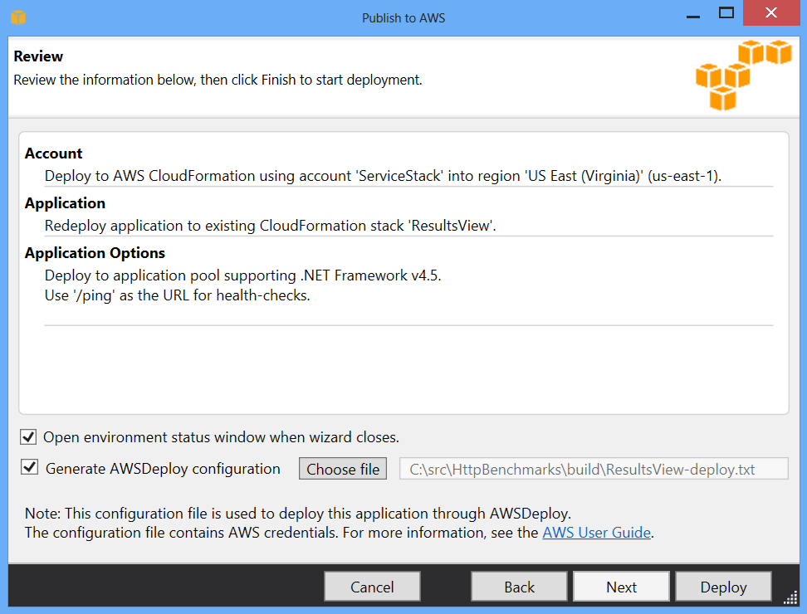Click the minimize window icon
The width and height of the screenshot is (807, 614).
point(692,14)
